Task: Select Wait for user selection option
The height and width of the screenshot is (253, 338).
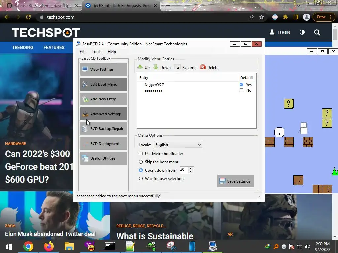Action: point(141,178)
